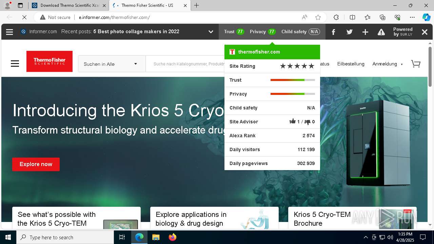Viewport: 434px width, 244px height.
Task: Close the Thermo Fisher Scientific tab
Action: [x=185, y=5]
